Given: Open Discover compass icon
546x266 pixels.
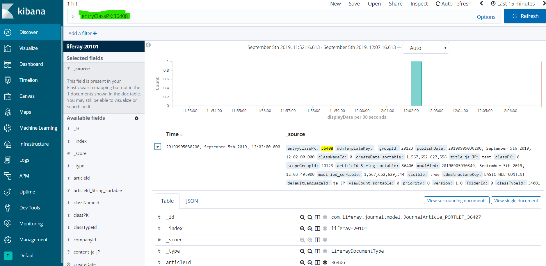Looking at the screenshot, I should (x=8, y=32).
